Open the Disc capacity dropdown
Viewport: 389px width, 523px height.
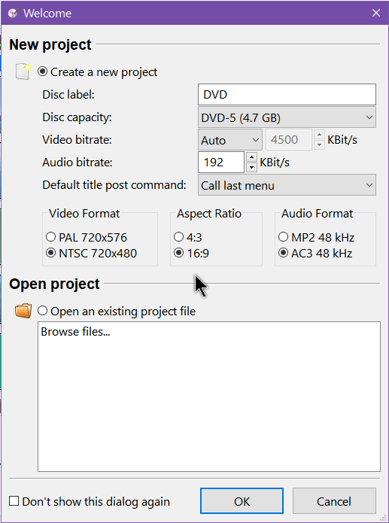tap(287, 117)
